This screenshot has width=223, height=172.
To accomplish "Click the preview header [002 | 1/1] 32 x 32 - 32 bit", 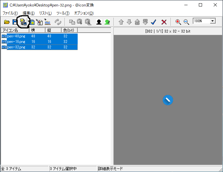I will (x=168, y=31).
